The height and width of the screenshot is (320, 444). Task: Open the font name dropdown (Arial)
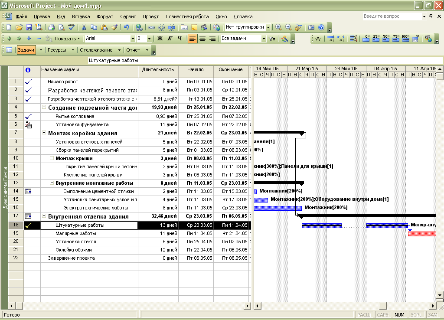point(133,39)
